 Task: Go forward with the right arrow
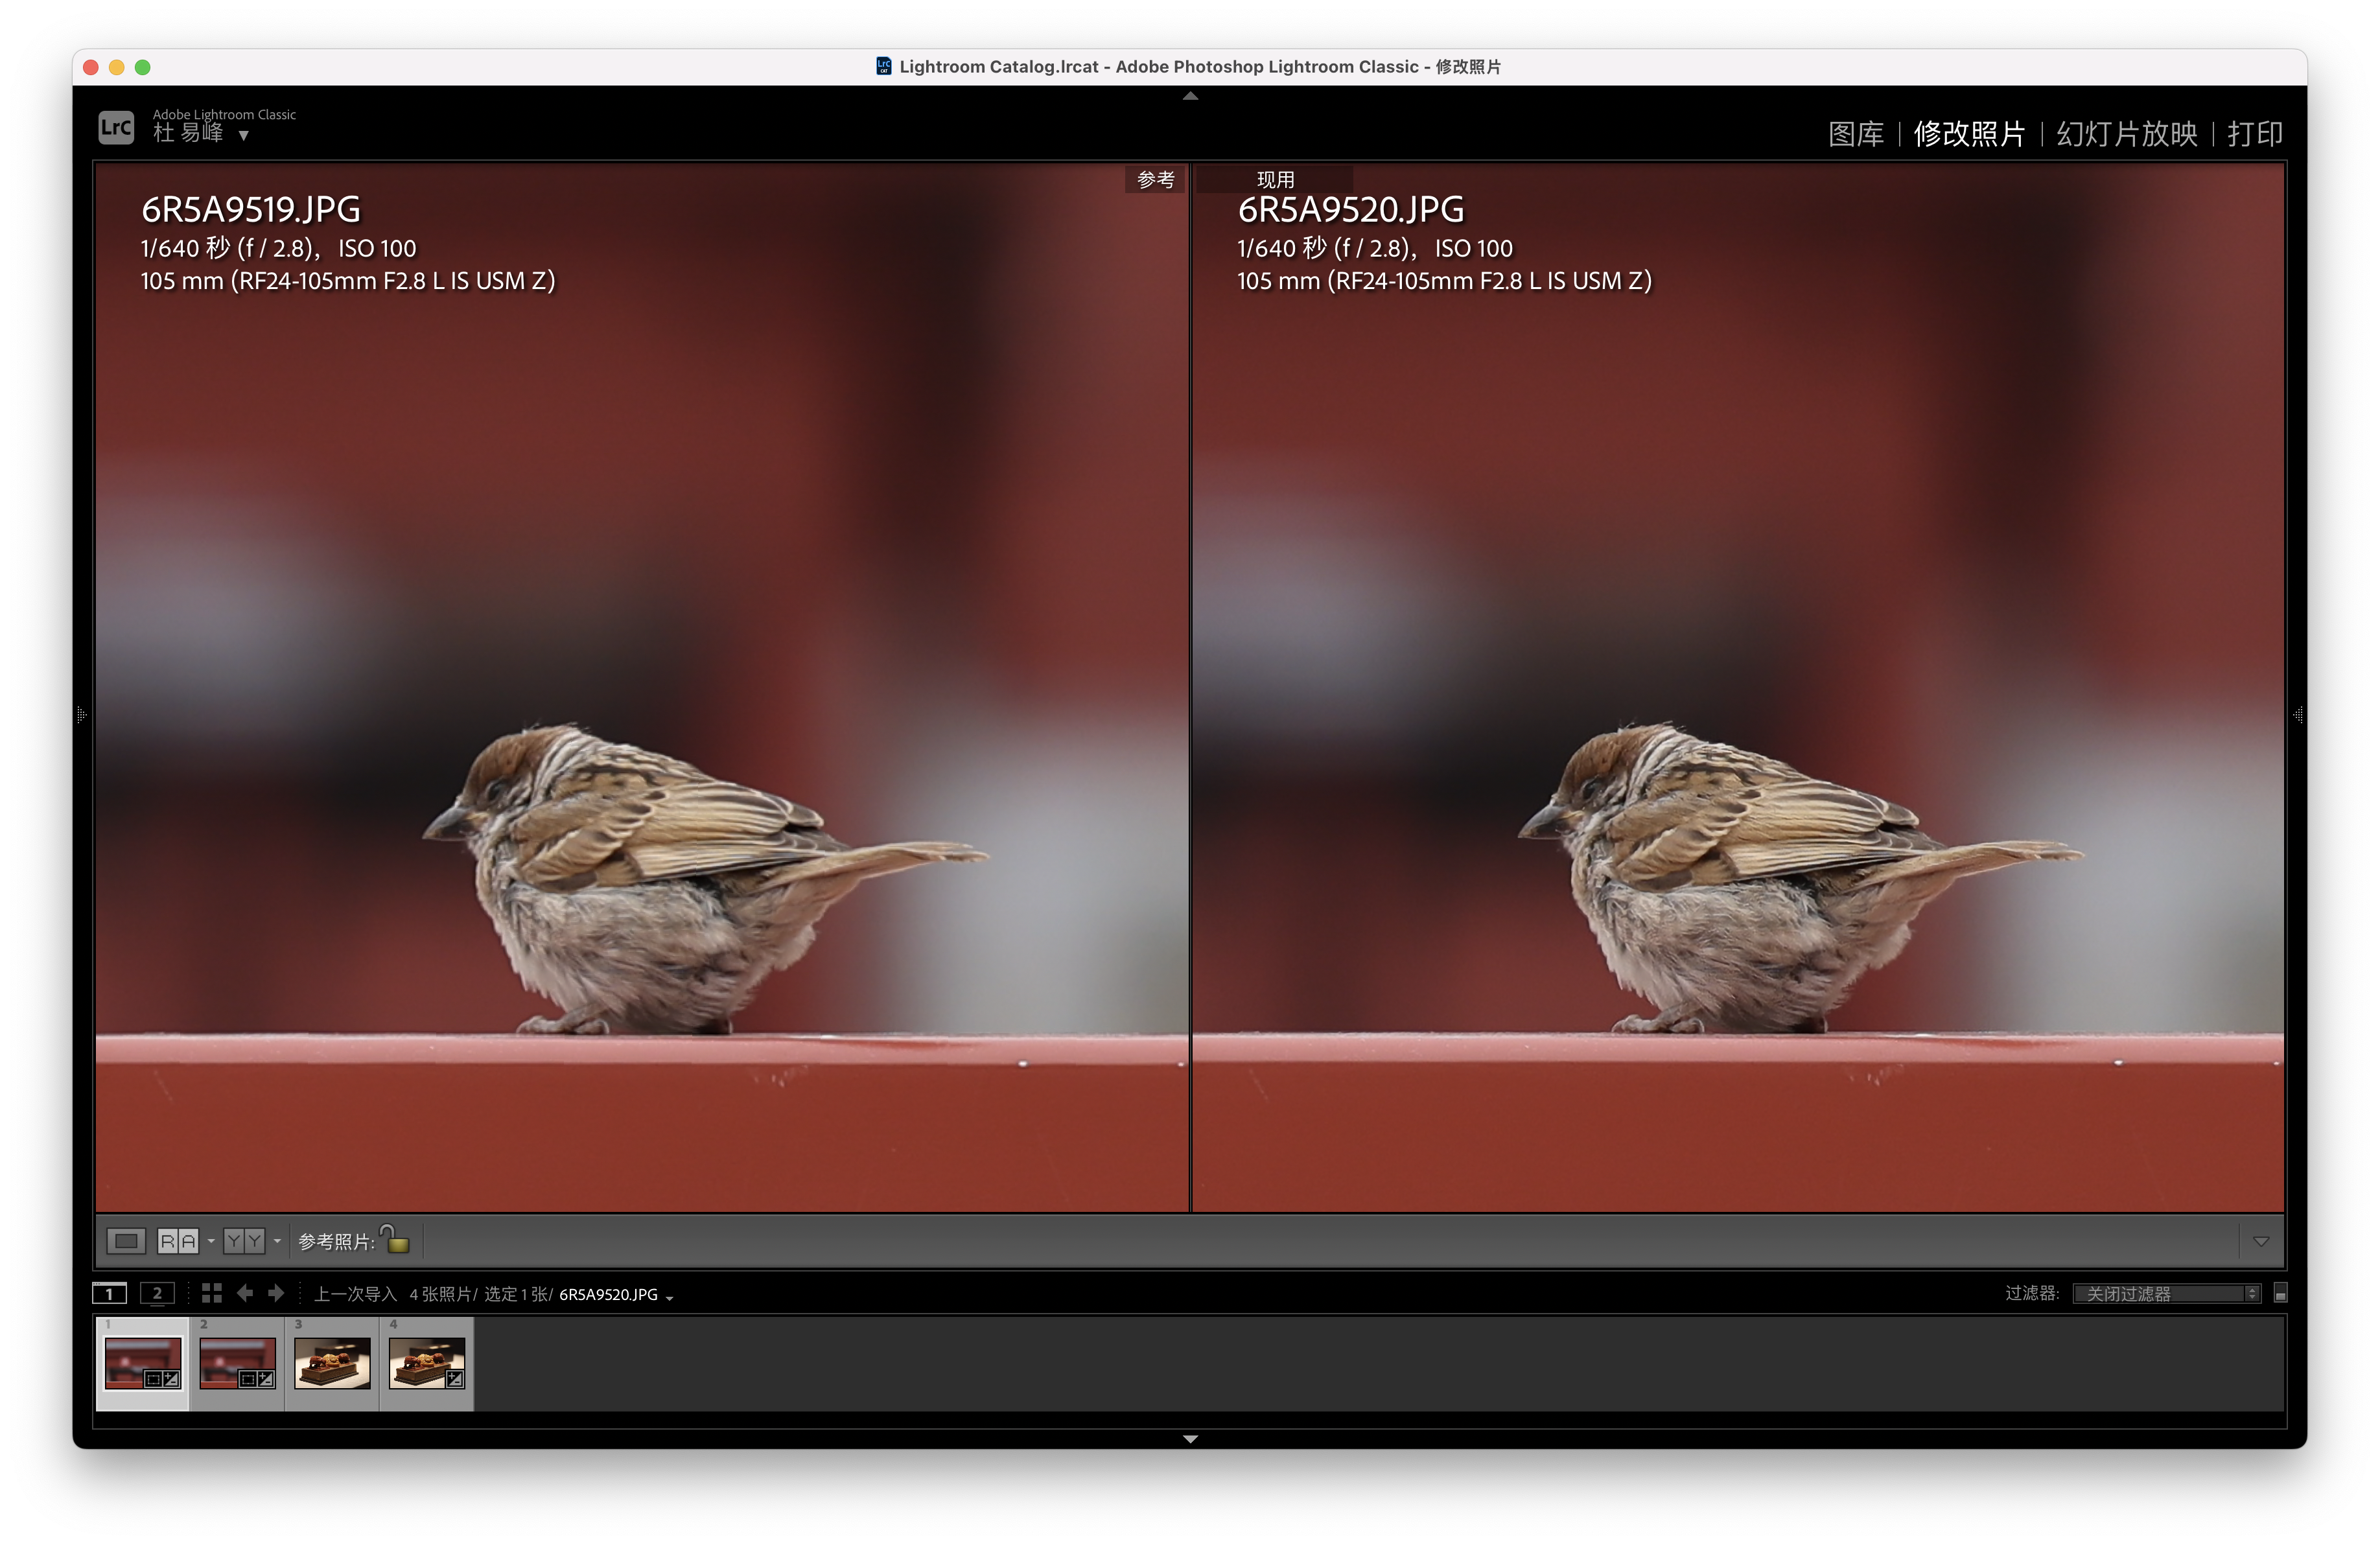[x=276, y=1293]
